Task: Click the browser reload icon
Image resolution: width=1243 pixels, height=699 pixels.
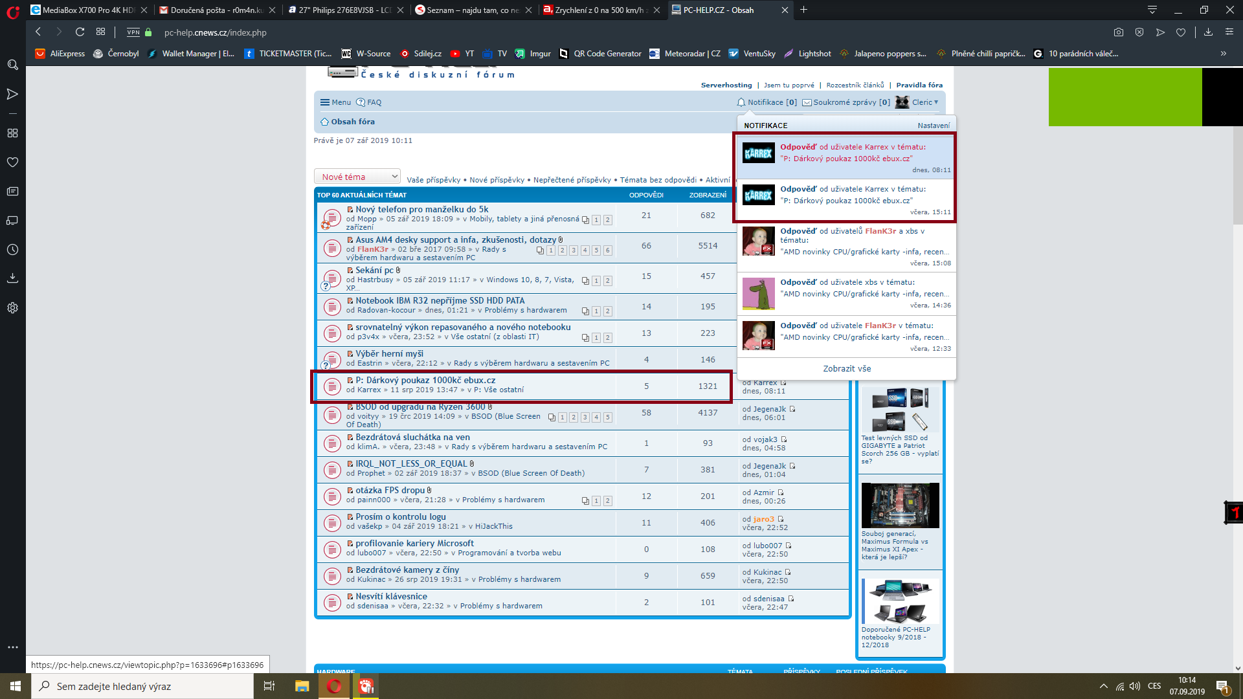Action: [x=80, y=32]
